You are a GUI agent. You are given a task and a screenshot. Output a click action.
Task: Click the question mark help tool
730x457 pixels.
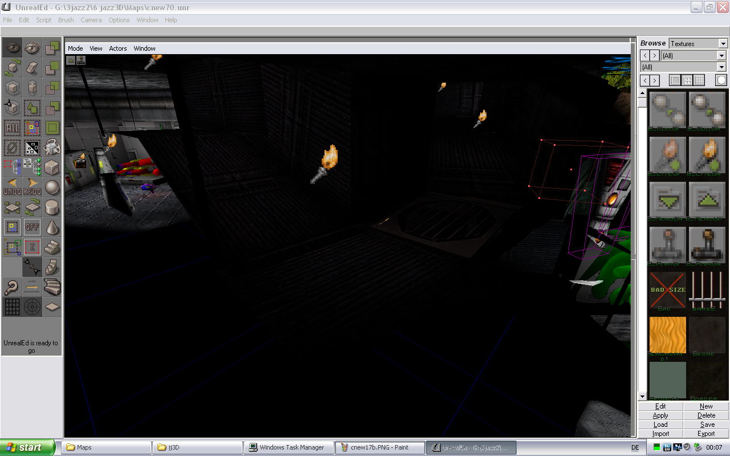[x=12, y=287]
